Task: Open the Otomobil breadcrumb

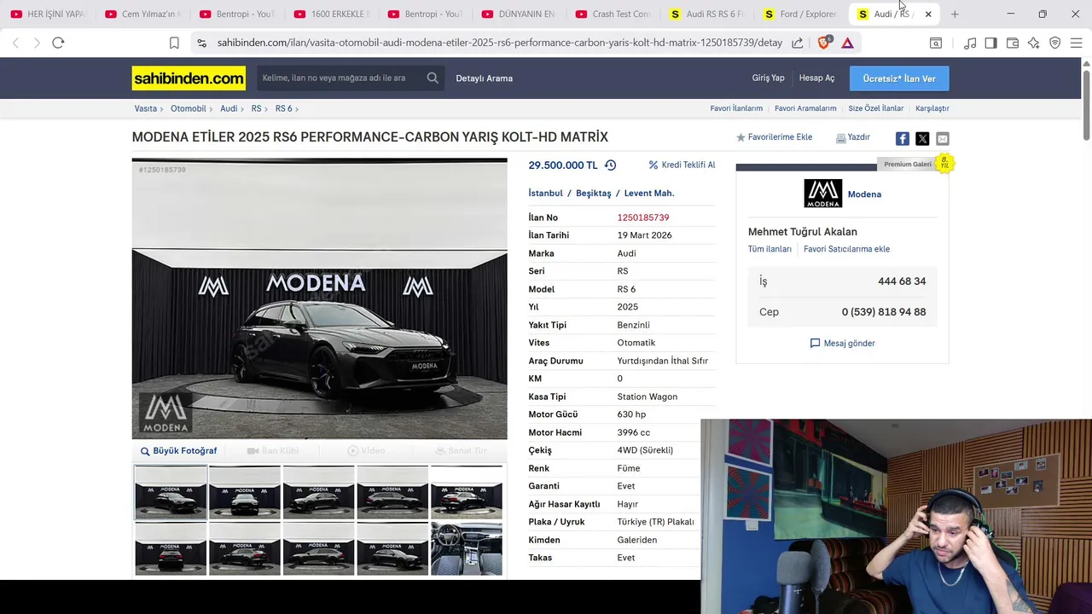Action: [188, 108]
